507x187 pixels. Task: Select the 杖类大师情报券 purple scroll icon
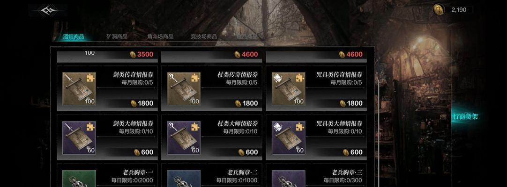pyautogui.click(x=184, y=137)
